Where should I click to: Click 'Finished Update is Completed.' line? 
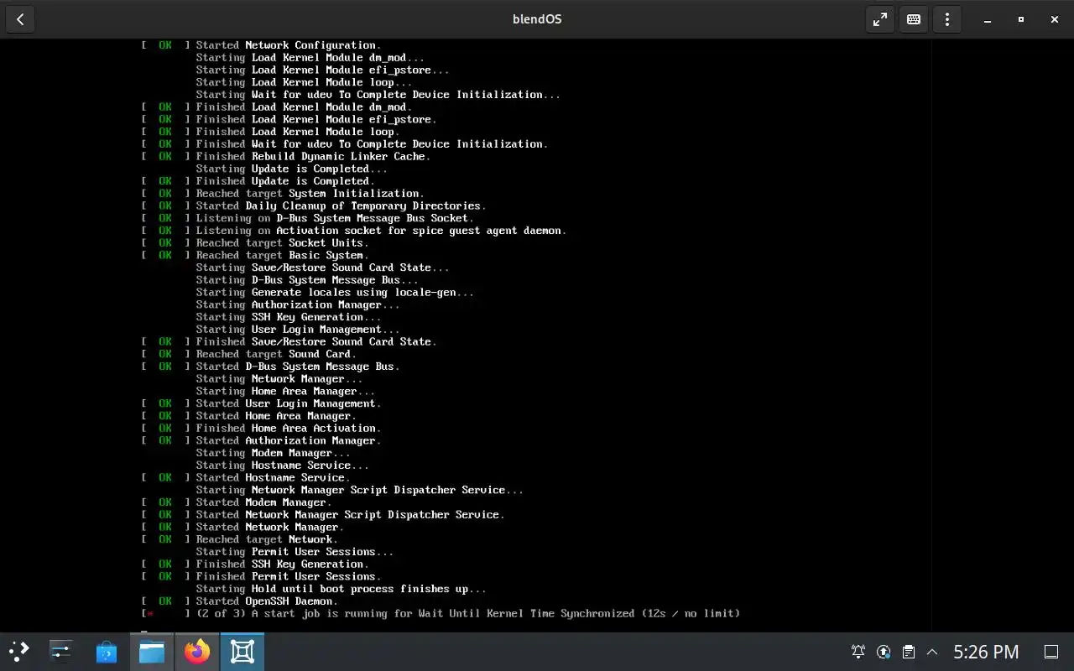pos(285,181)
